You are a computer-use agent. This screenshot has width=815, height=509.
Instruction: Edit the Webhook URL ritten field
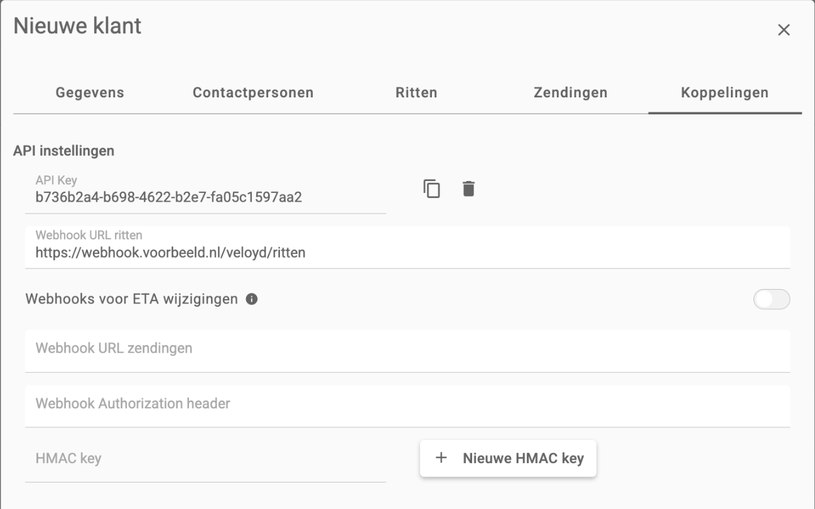click(x=407, y=248)
